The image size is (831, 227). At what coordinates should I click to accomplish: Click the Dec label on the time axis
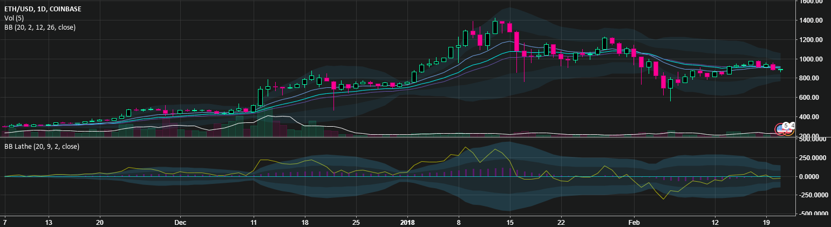pos(181,222)
